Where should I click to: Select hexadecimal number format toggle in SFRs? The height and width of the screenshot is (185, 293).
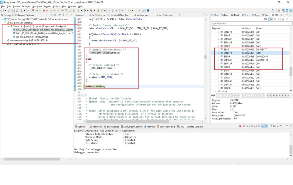pos(272,19)
